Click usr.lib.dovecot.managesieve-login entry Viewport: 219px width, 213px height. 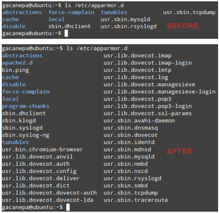[x=160, y=92]
